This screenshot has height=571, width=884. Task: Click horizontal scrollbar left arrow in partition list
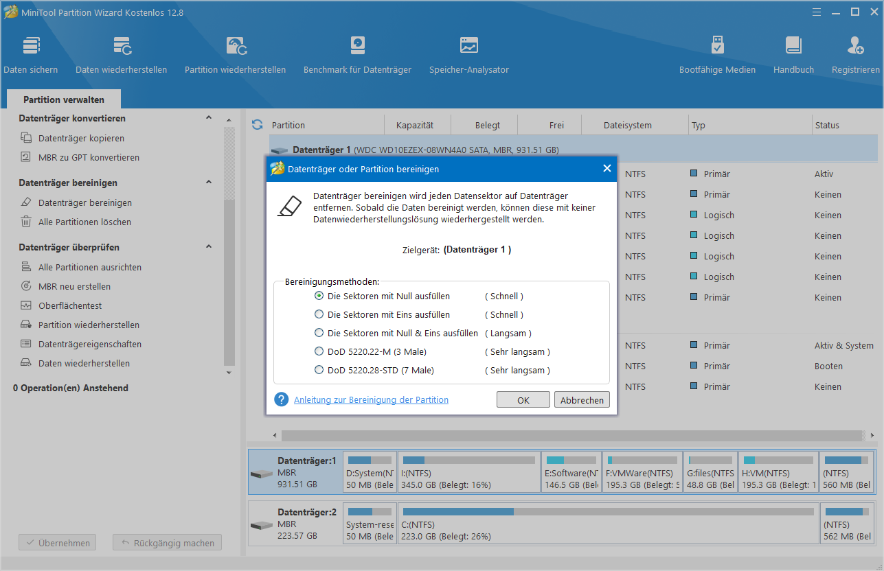(x=275, y=435)
